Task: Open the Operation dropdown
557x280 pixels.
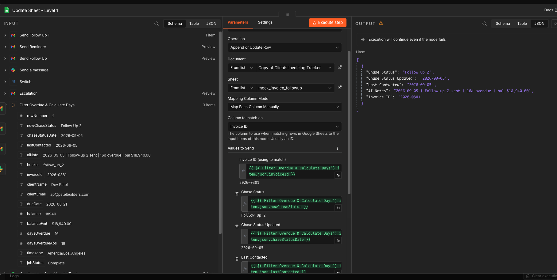Action: tap(284, 47)
